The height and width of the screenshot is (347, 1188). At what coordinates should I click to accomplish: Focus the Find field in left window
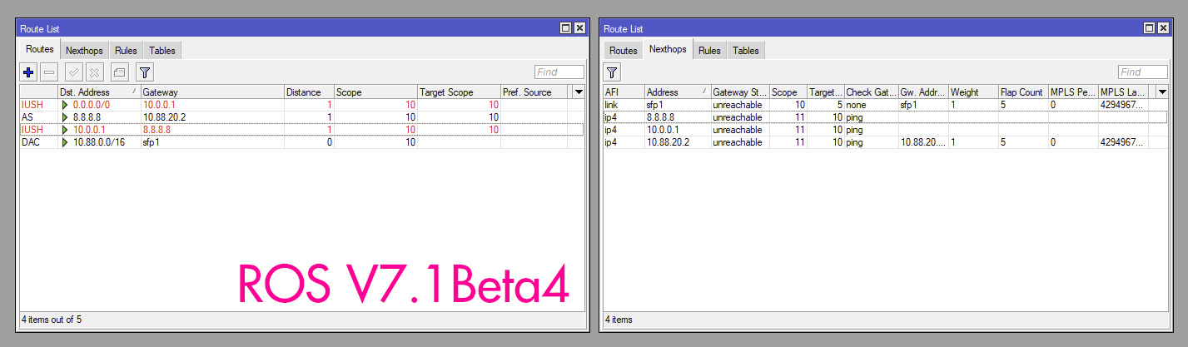click(559, 72)
